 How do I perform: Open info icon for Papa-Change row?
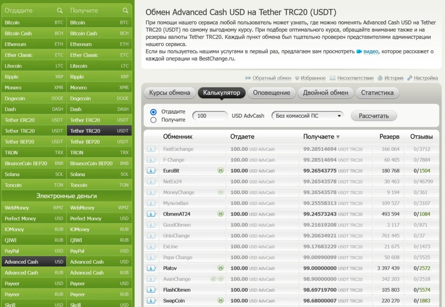(151, 257)
